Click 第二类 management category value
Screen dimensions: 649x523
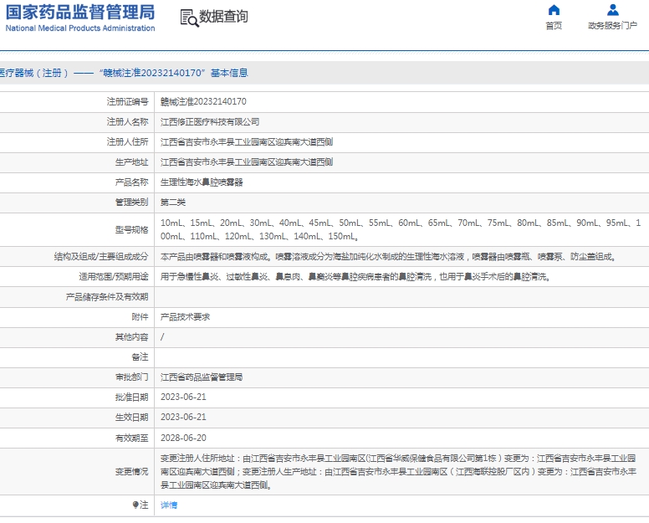(x=173, y=202)
